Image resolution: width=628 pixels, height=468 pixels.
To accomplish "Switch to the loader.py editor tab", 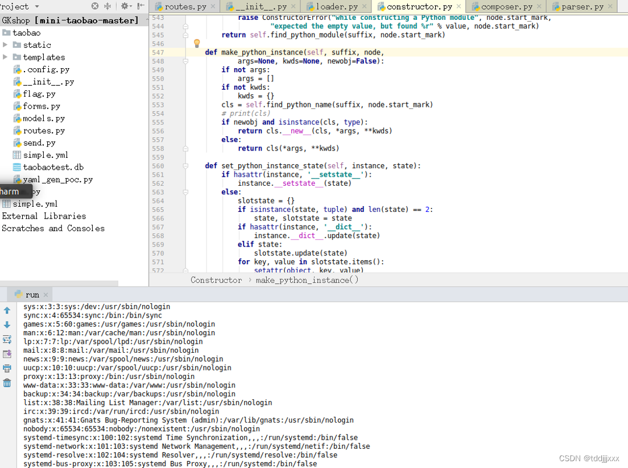I will click(337, 7).
